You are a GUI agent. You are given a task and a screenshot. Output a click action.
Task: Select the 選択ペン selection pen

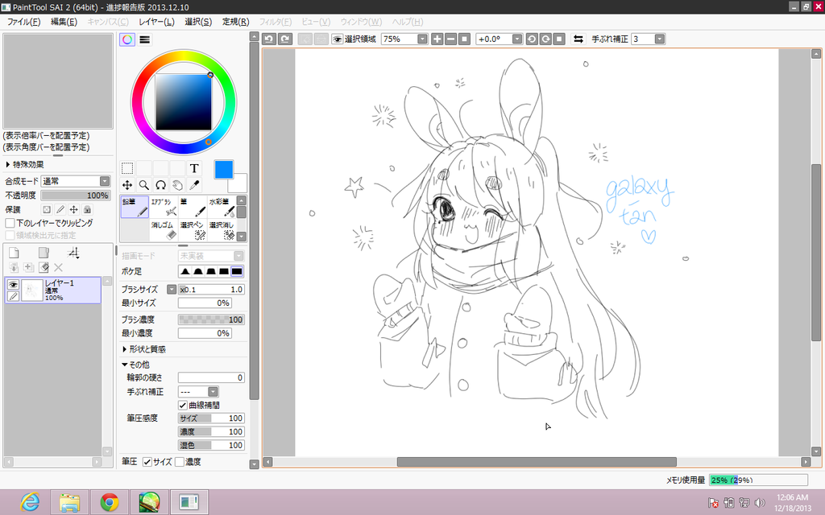193,231
